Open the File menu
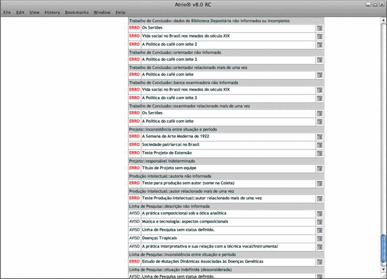 tap(7, 12)
